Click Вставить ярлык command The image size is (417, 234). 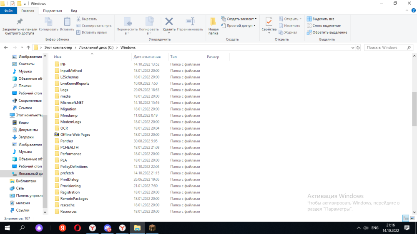coord(91,32)
